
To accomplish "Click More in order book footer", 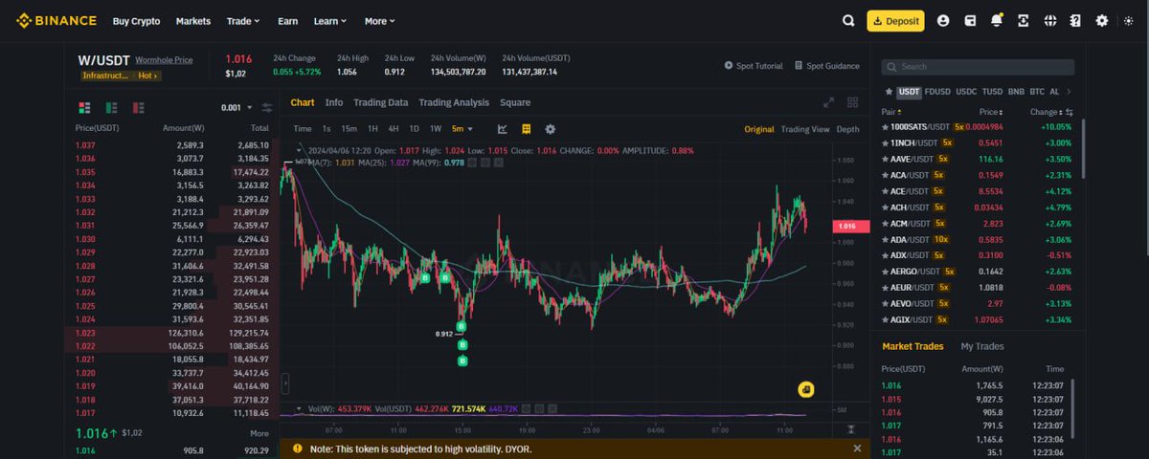I will point(259,433).
